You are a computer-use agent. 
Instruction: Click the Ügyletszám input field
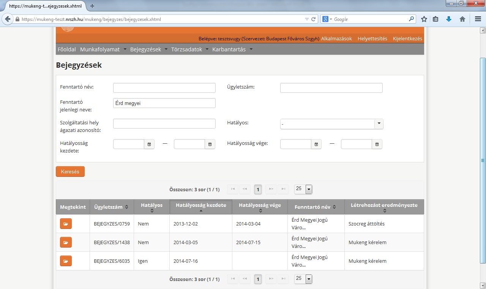point(331,88)
